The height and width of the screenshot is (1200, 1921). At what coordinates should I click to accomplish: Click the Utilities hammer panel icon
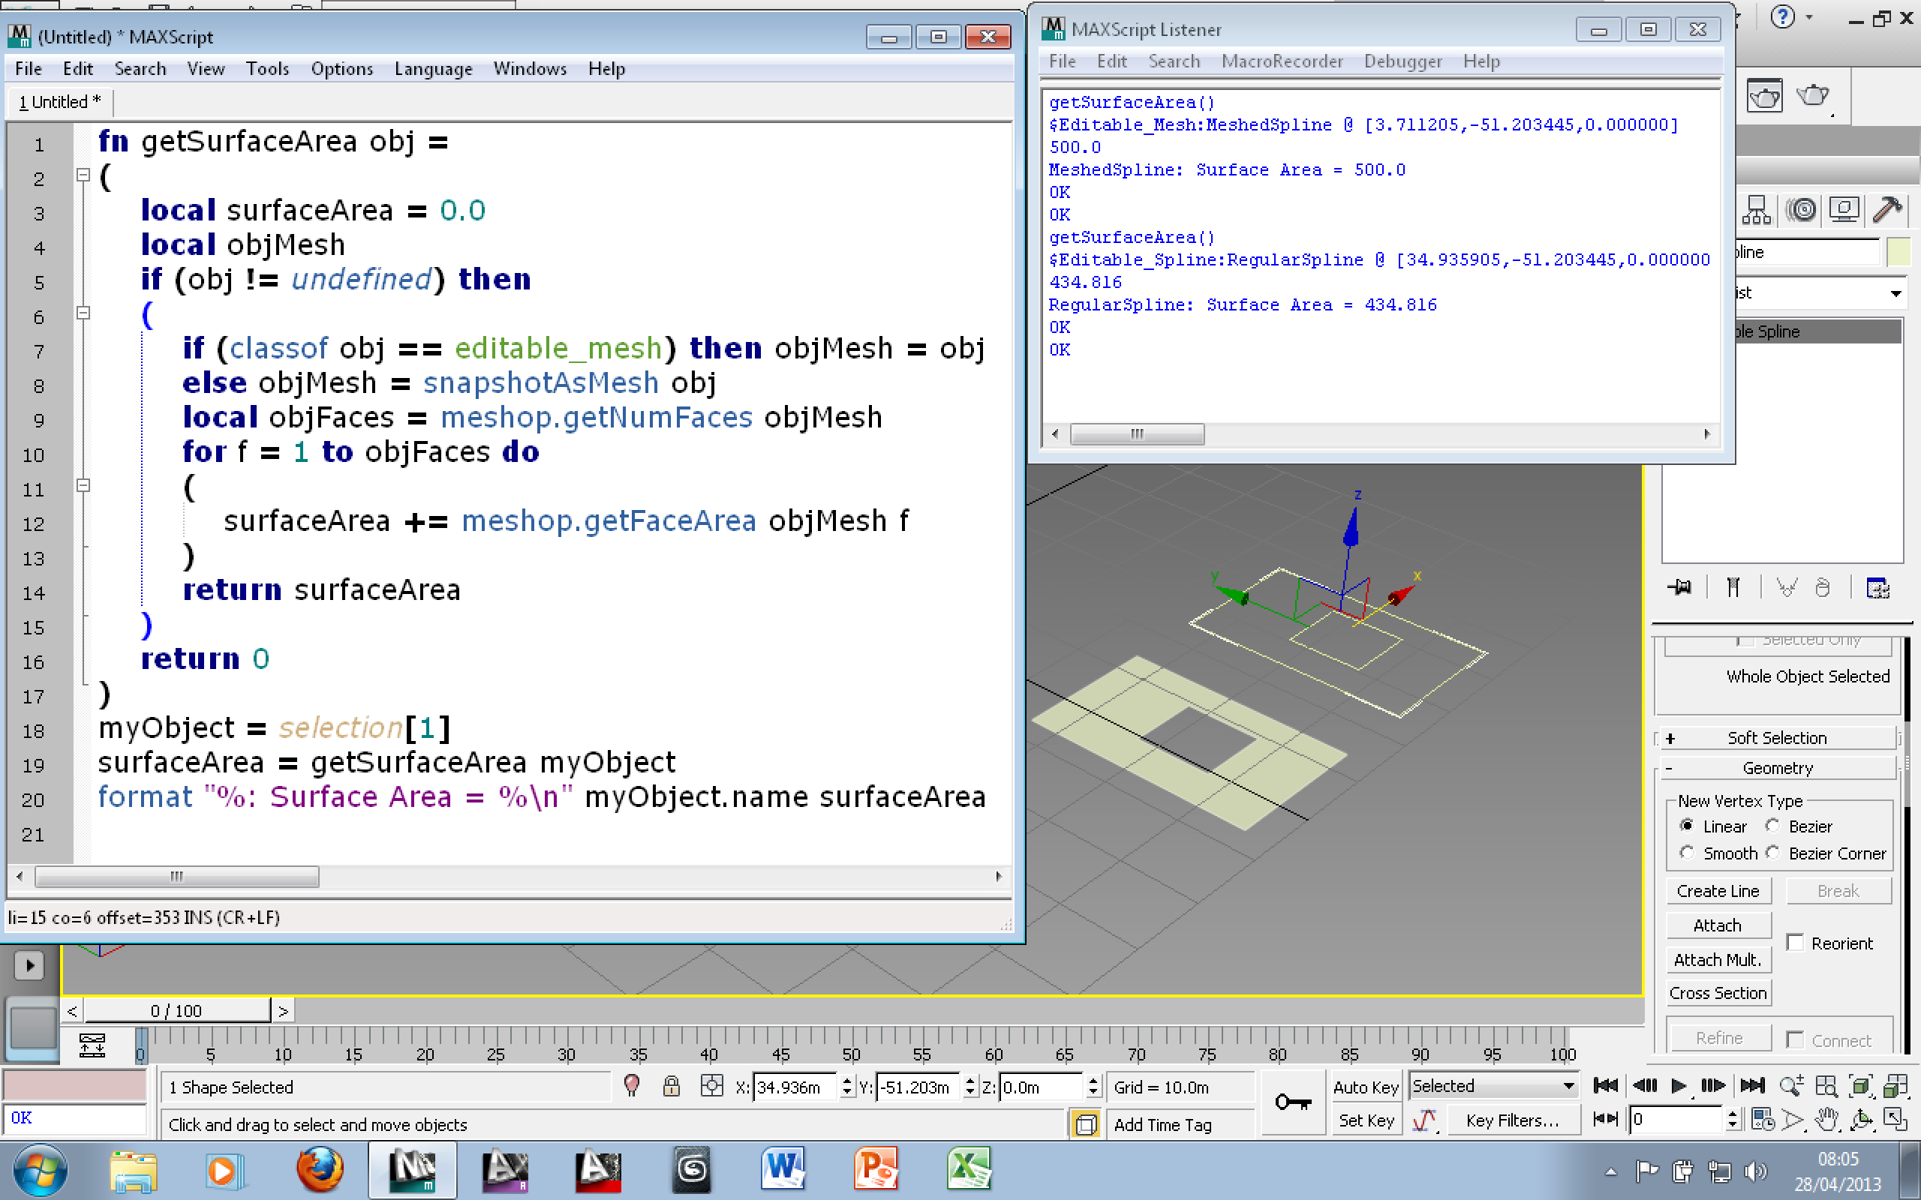[1887, 209]
